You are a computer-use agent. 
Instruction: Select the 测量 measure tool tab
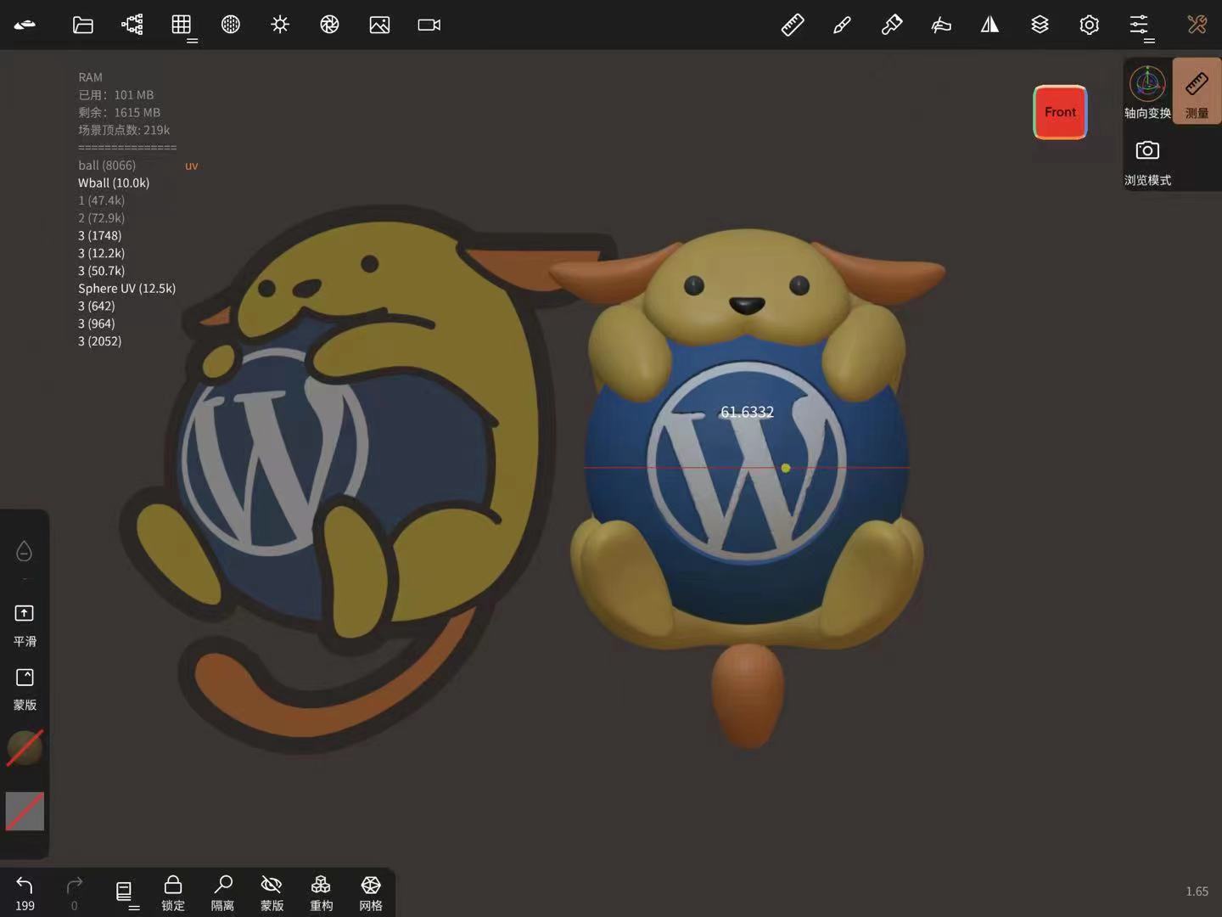pyautogui.click(x=1197, y=92)
